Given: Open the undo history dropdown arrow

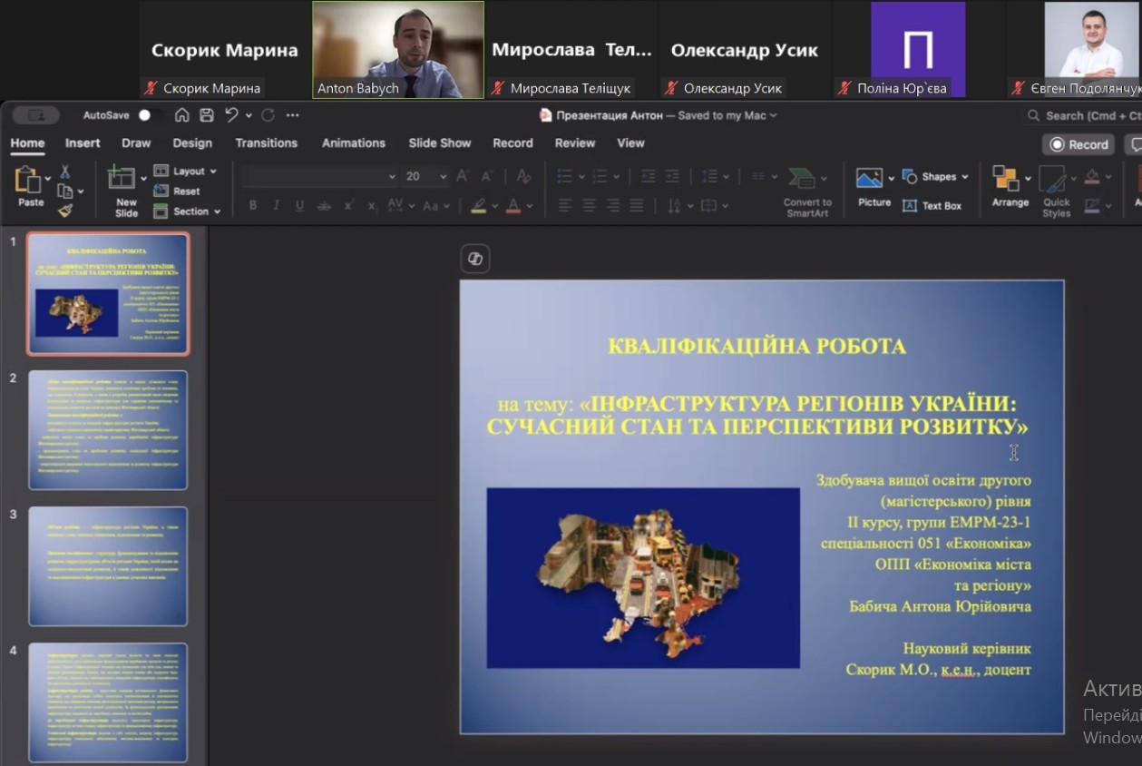Looking at the screenshot, I should point(247,115).
